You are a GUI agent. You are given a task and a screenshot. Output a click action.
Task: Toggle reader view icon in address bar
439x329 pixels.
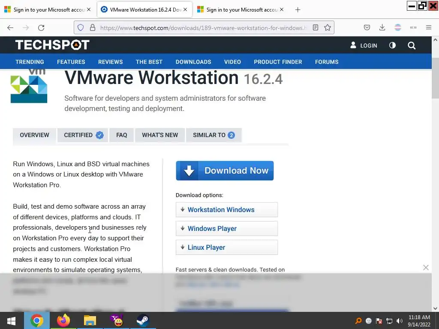click(x=315, y=28)
